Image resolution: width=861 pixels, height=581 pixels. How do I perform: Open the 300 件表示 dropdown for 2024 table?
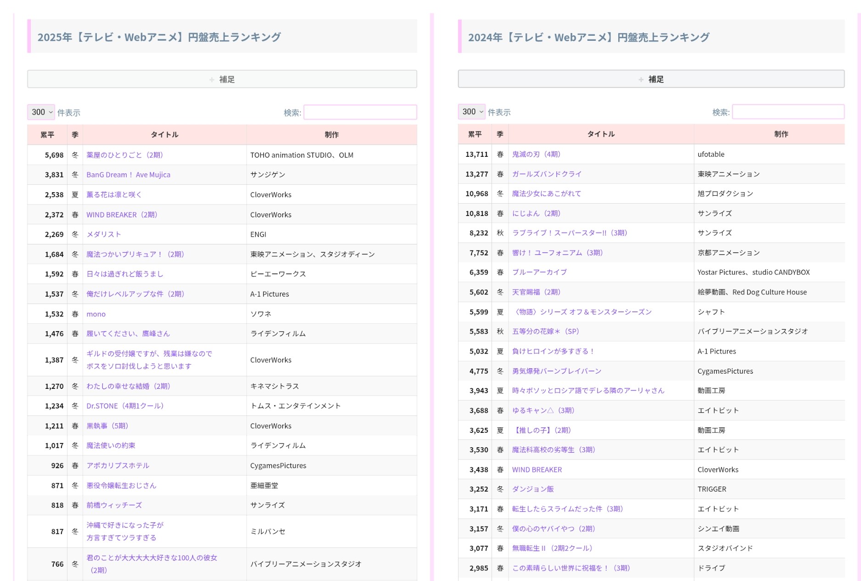pyautogui.click(x=472, y=112)
